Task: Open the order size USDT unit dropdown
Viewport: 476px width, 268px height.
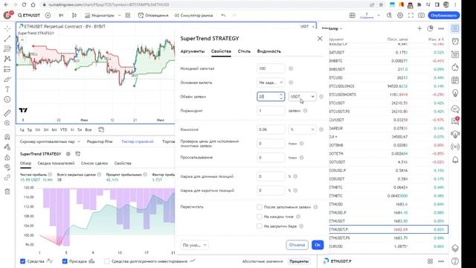Action: tap(303, 96)
